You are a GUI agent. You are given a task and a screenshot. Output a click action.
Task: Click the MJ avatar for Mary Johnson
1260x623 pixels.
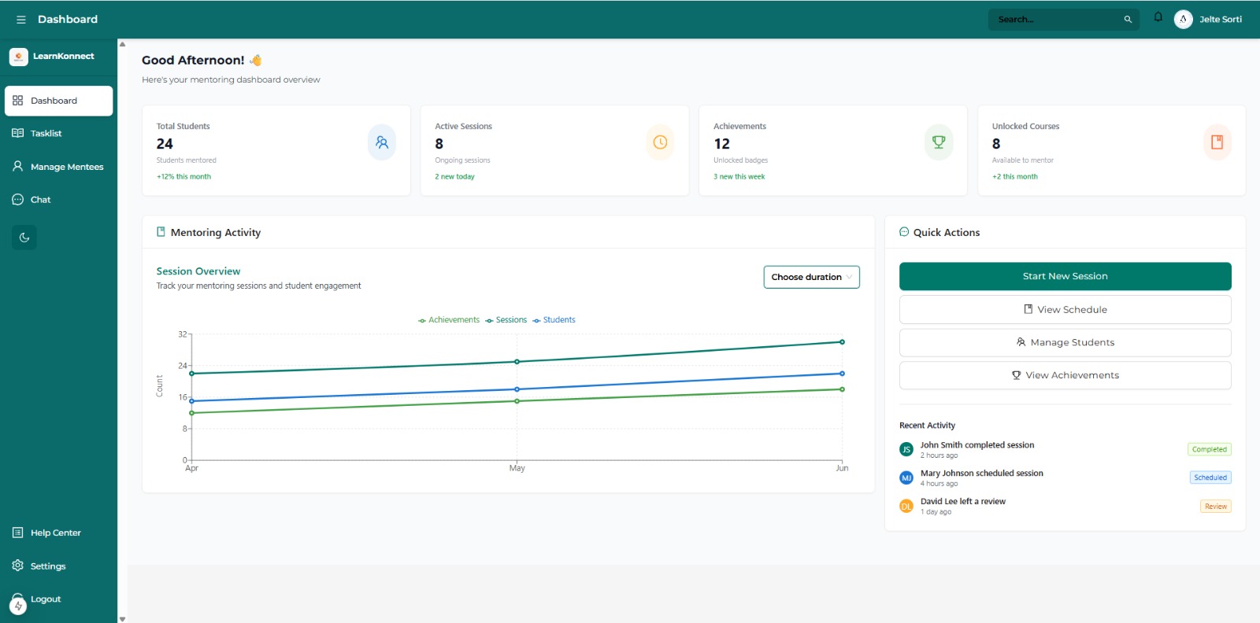click(x=906, y=477)
